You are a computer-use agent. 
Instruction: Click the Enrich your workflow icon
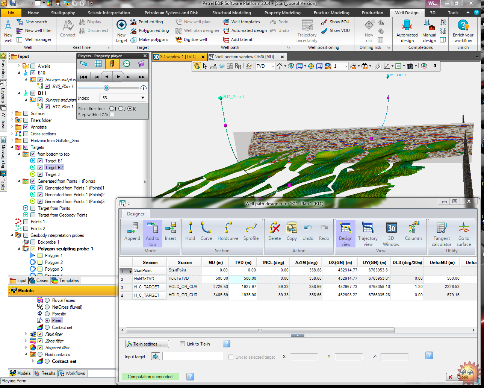click(463, 31)
